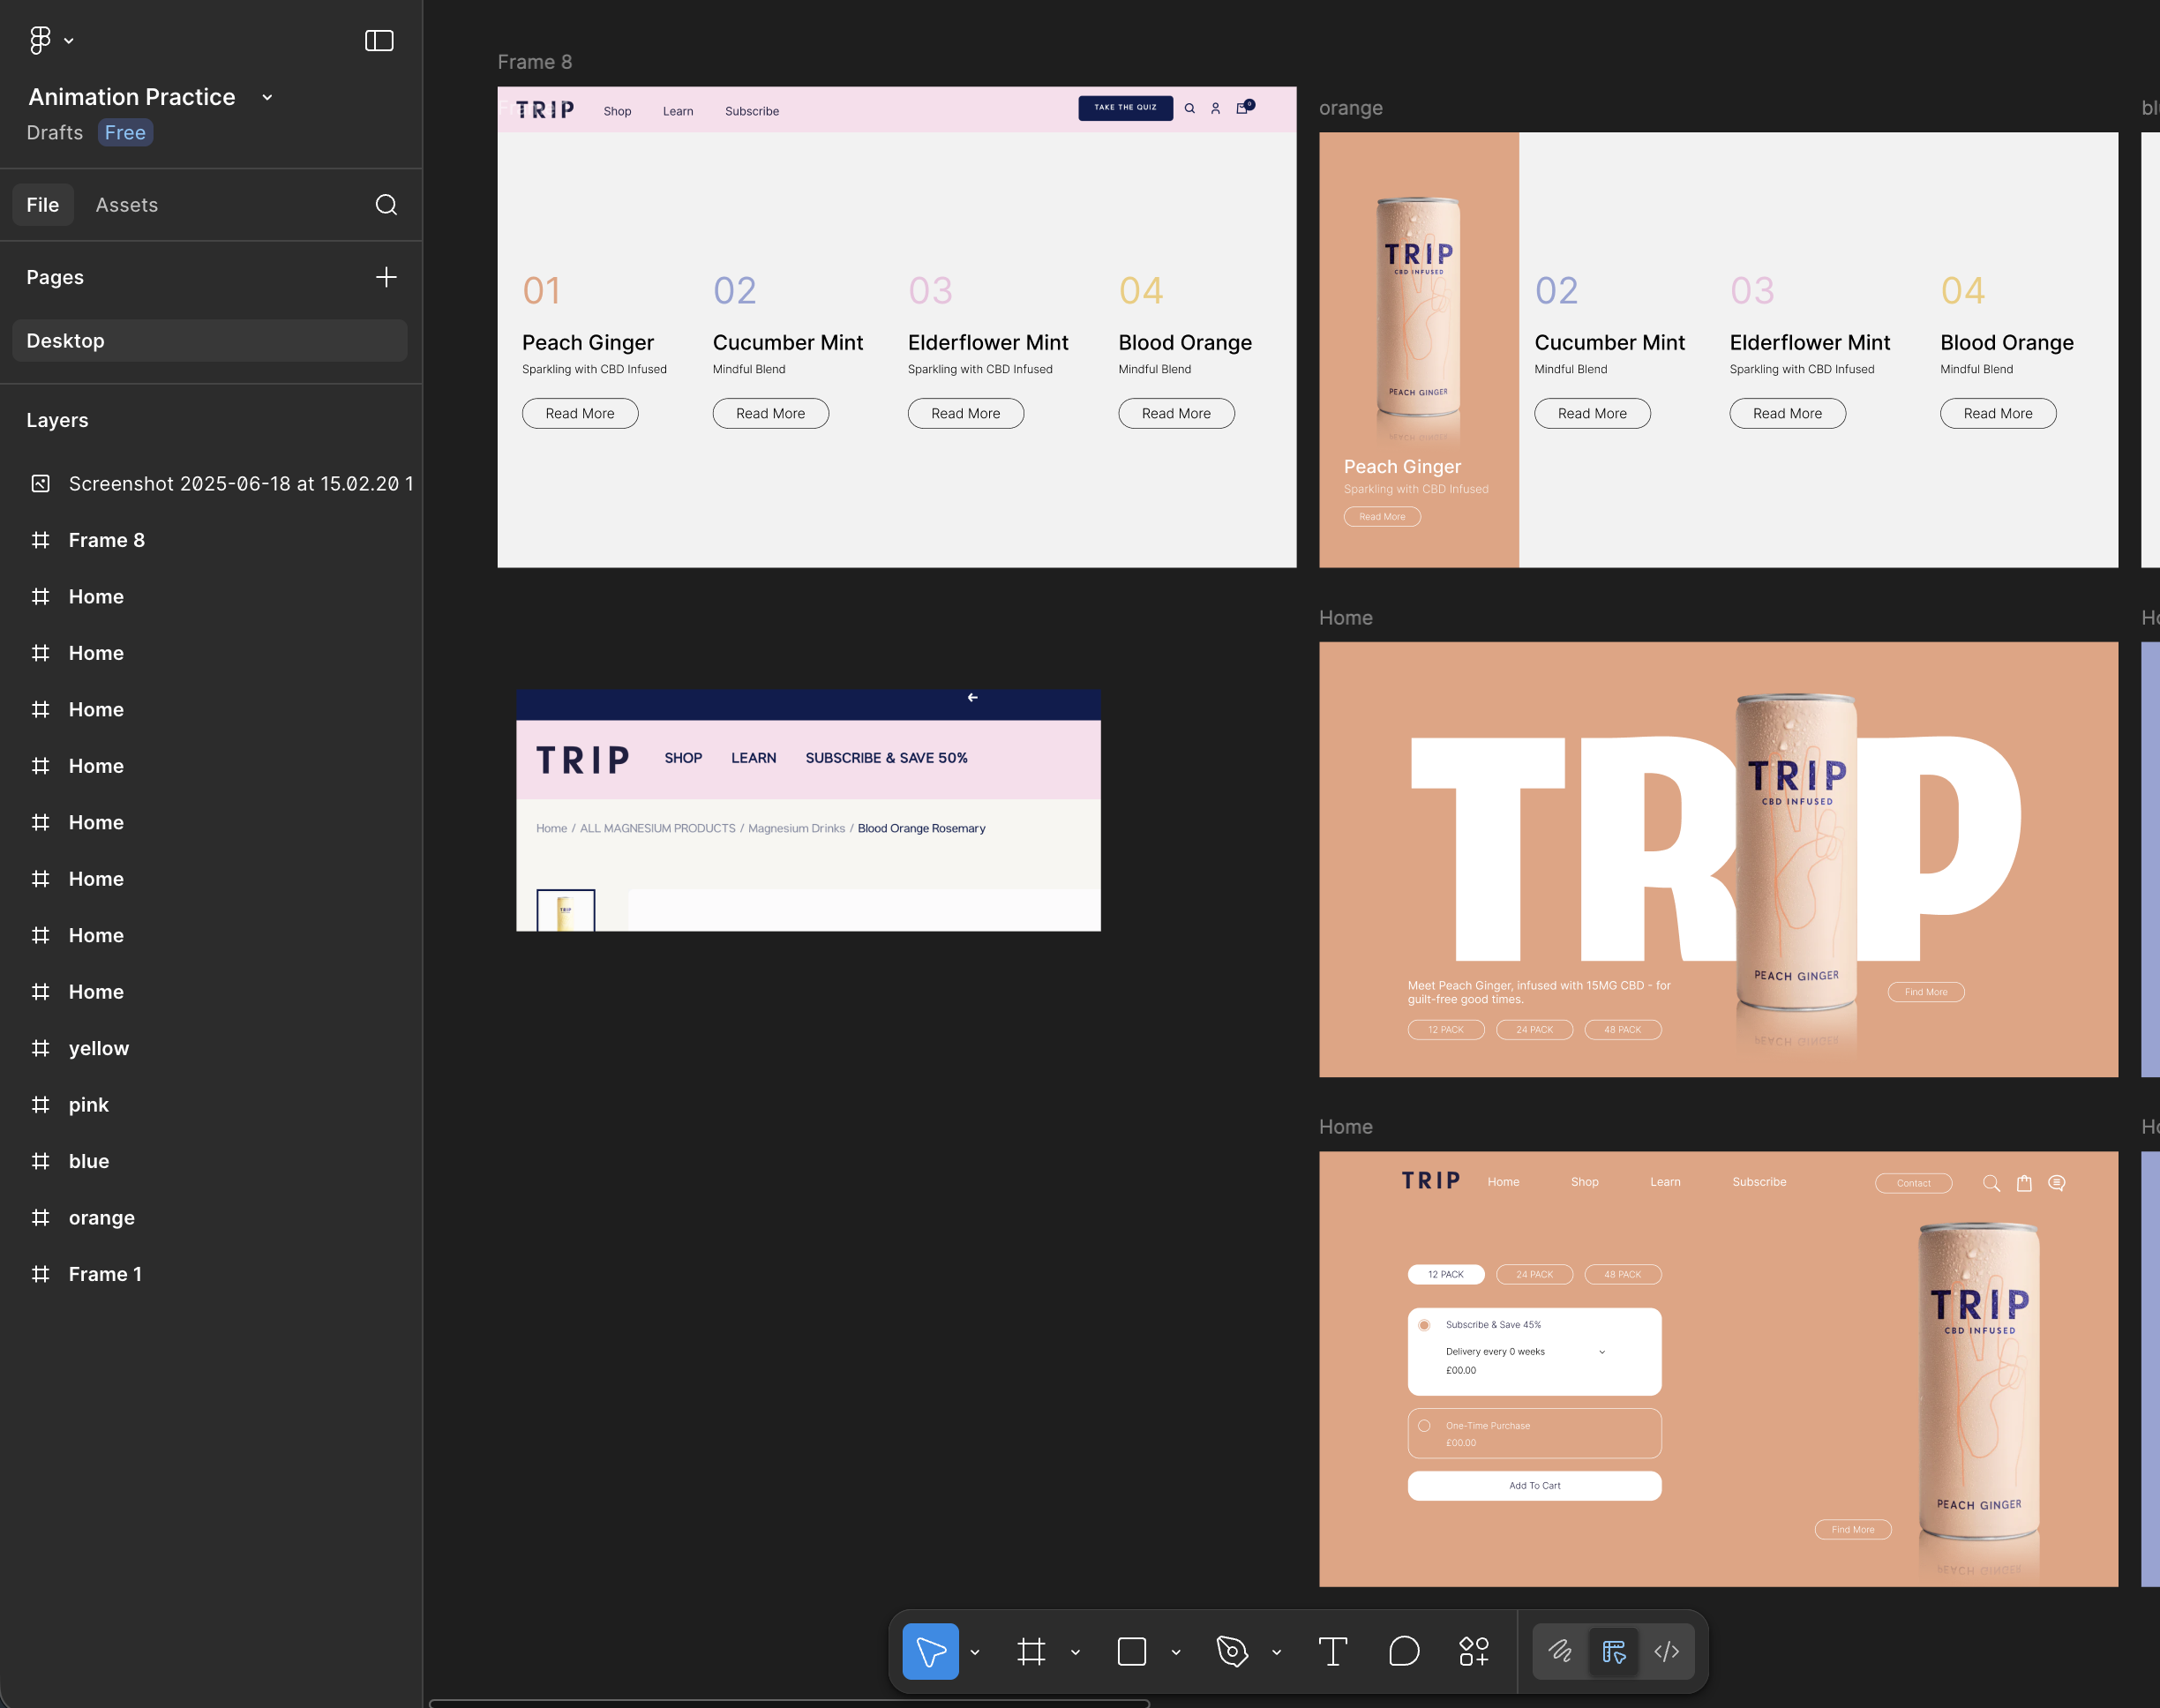Expand the Move tool options chevron
2160x1708 pixels.
coord(974,1652)
